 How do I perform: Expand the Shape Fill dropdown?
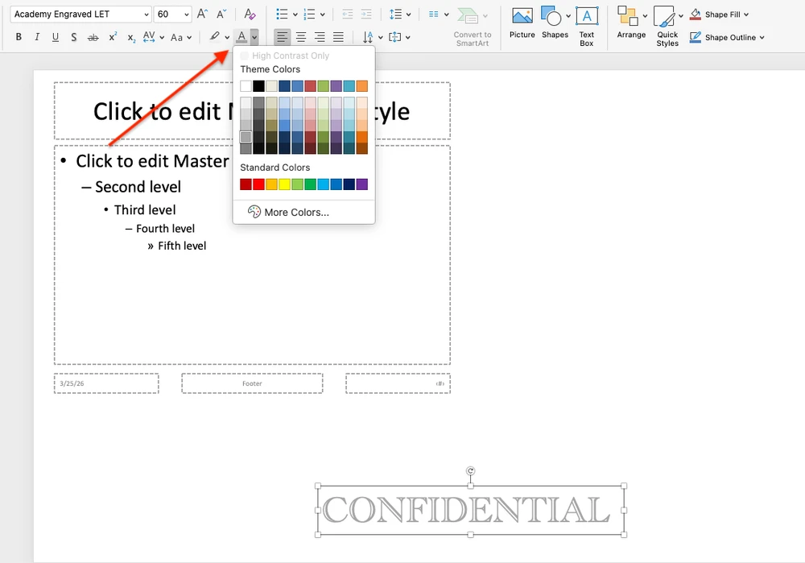coord(745,14)
